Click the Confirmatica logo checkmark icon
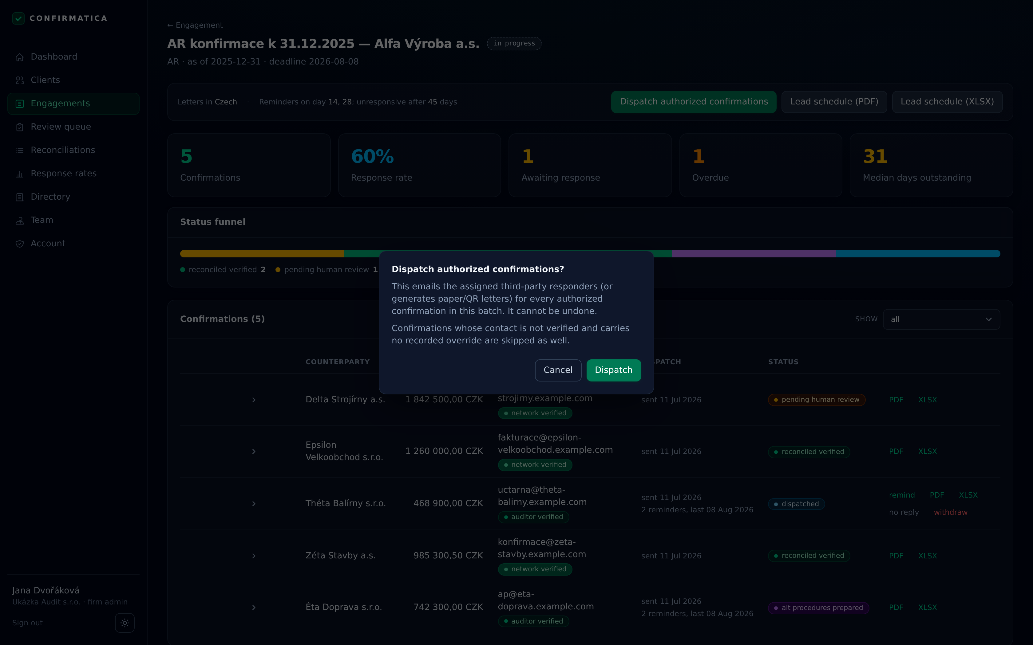This screenshot has width=1033, height=645. point(18,18)
